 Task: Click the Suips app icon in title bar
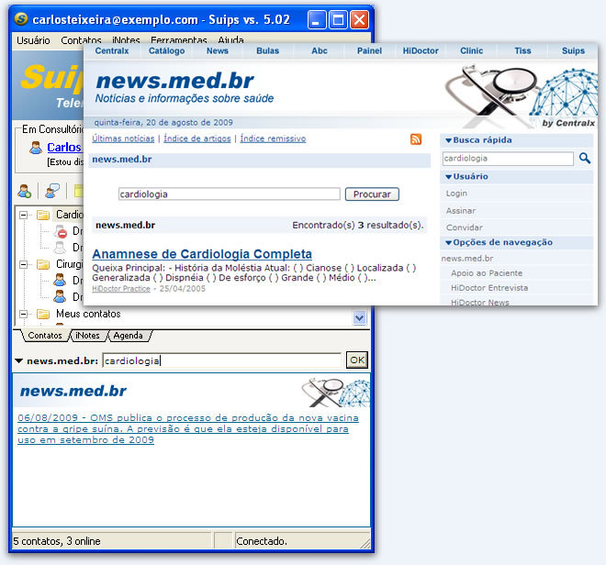click(x=21, y=18)
